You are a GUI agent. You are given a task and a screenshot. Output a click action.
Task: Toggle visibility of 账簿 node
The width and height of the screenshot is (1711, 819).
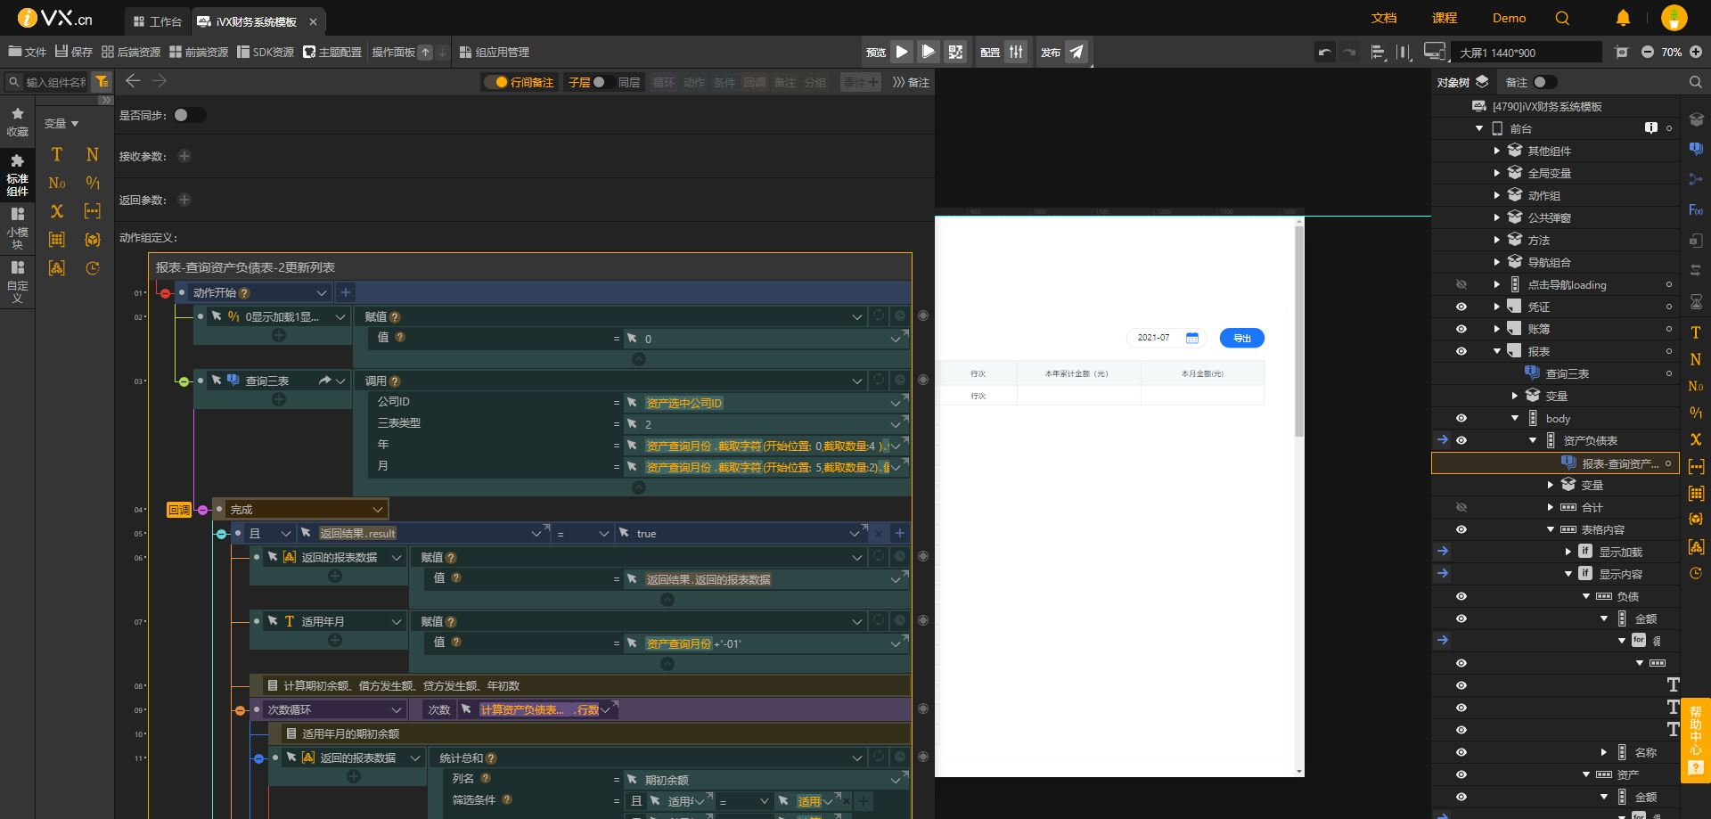click(x=1461, y=329)
